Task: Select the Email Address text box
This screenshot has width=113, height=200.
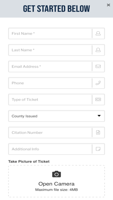Action: [50, 66]
